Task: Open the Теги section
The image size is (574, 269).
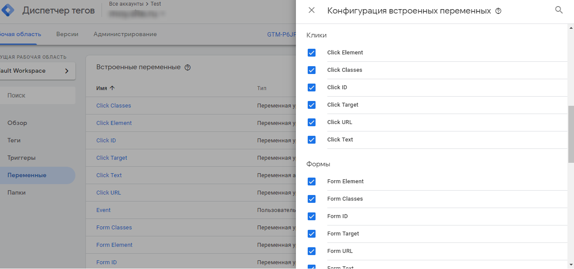Action: tap(14, 140)
